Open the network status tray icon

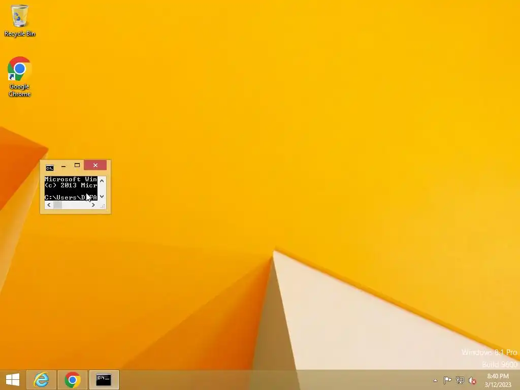pyautogui.click(x=460, y=380)
